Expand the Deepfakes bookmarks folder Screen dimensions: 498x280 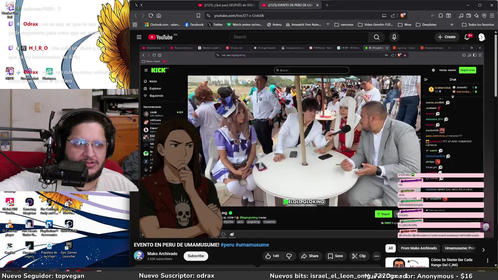(x=426, y=24)
